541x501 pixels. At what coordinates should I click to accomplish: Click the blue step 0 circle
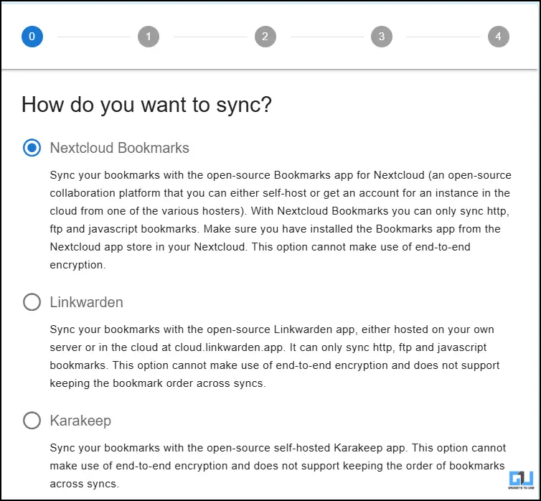click(32, 37)
